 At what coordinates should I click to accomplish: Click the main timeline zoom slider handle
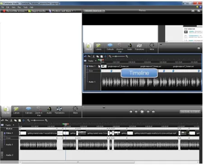pos(35,121)
